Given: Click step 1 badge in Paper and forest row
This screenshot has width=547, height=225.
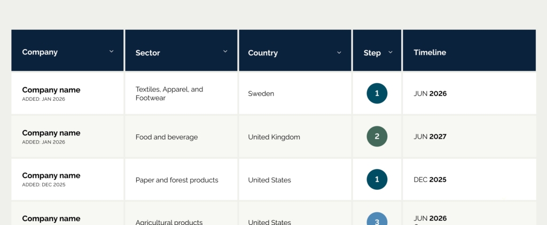Looking at the screenshot, I should [377, 179].
